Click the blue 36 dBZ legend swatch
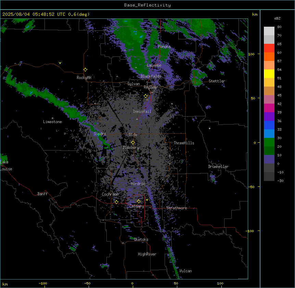The height and width of the screenshot is (288, 295). [x=269, y=125]
